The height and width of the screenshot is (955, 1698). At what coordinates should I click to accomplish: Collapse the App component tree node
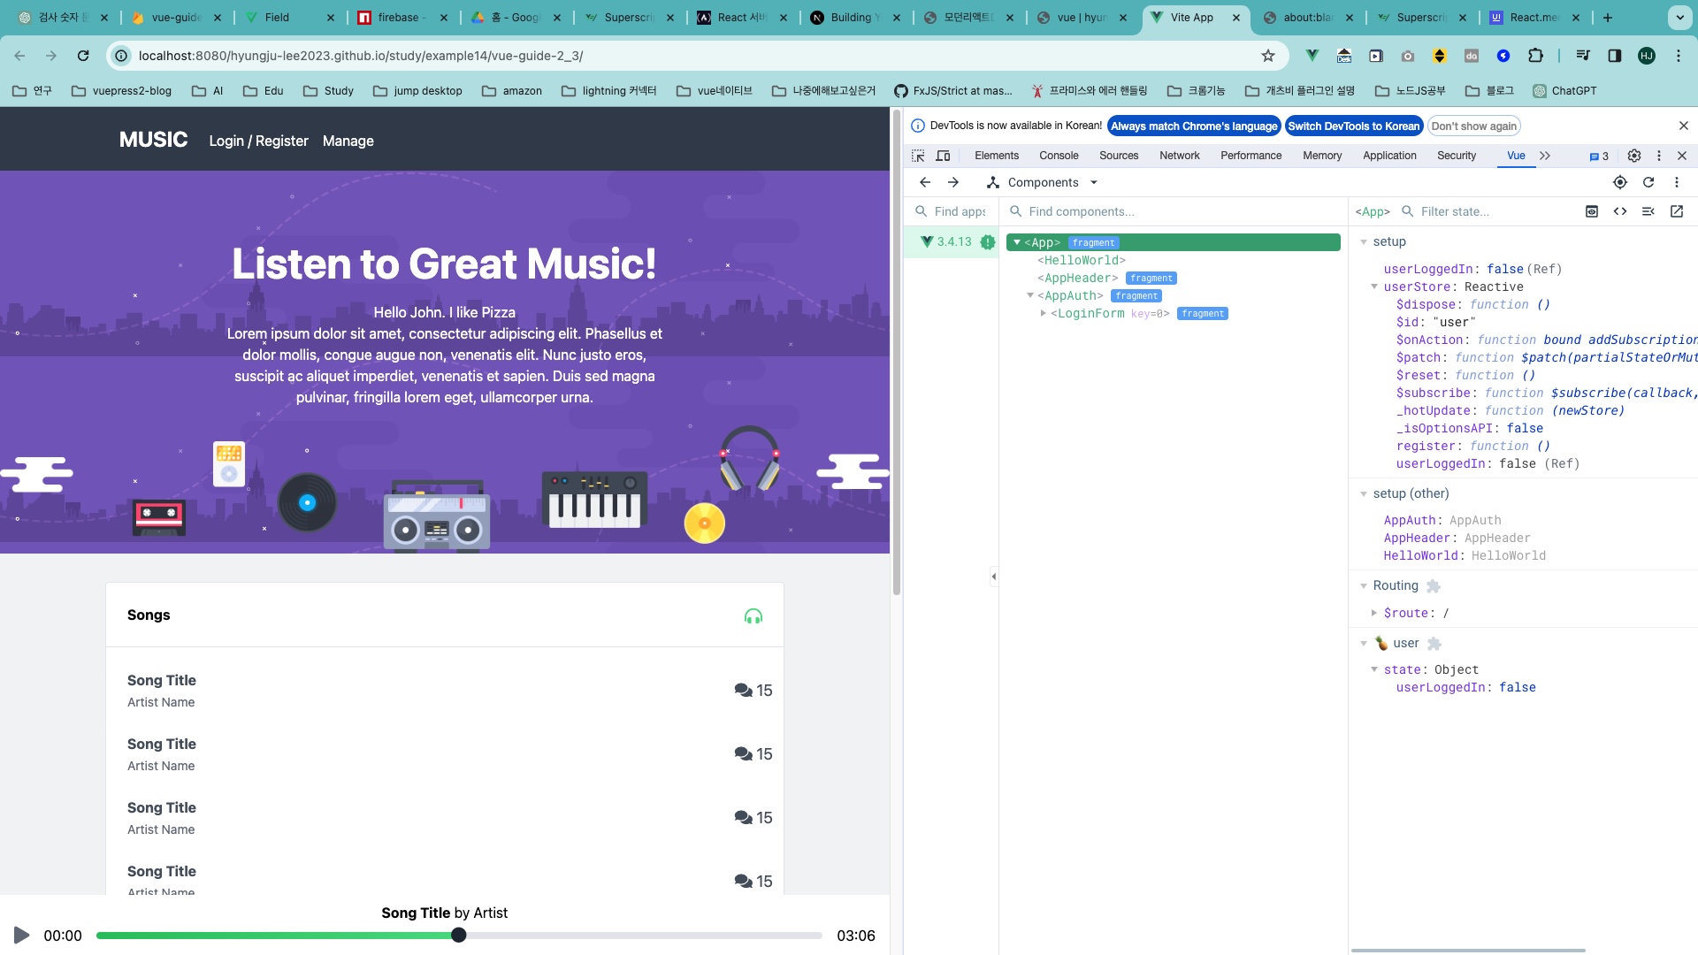click(1017, 242)
